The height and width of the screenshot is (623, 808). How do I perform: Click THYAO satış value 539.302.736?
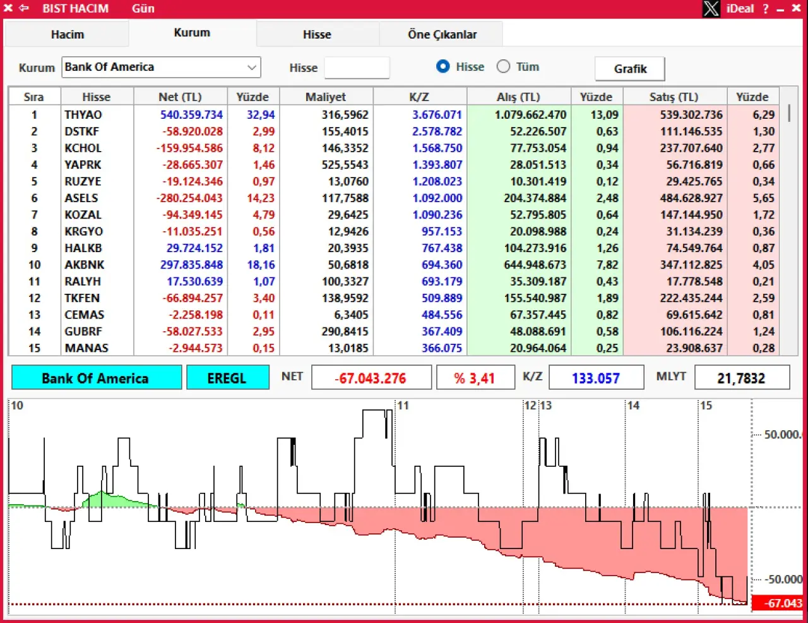pos(691,114)
